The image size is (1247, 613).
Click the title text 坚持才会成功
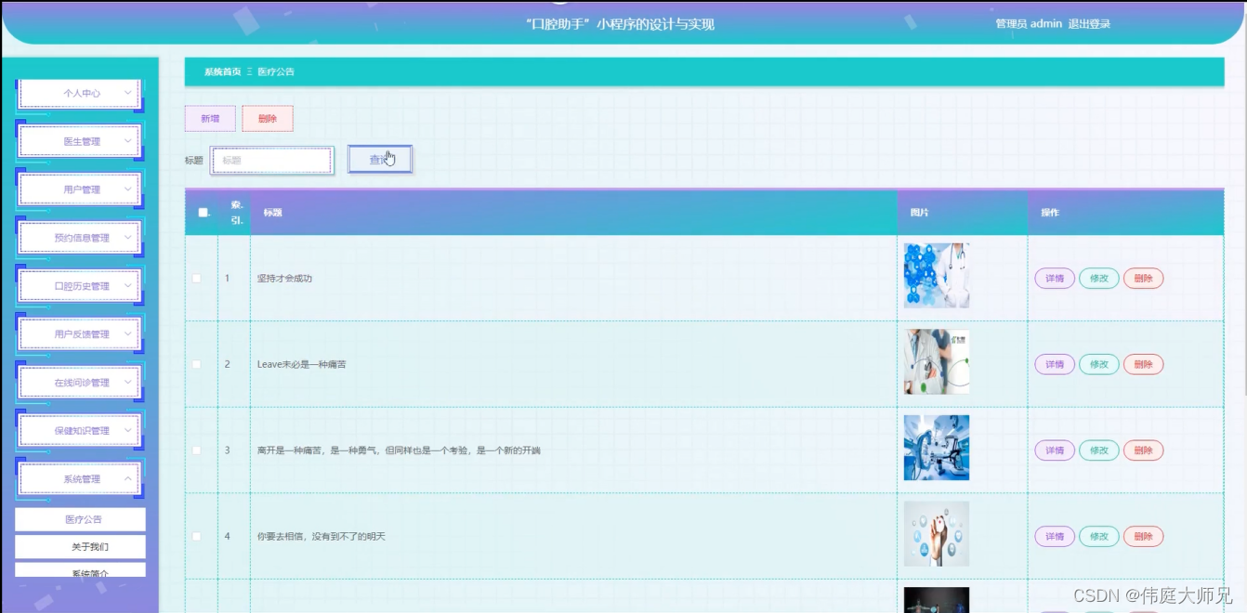pos(284,279)
